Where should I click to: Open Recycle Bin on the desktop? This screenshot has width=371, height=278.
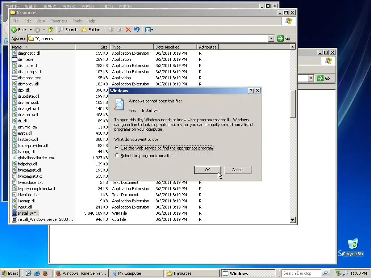[x=353, y=247]
